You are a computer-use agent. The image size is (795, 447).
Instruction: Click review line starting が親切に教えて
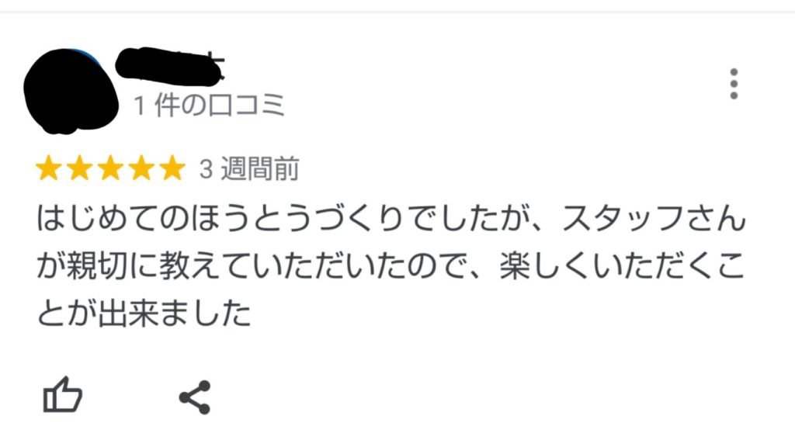pos(391,266)
